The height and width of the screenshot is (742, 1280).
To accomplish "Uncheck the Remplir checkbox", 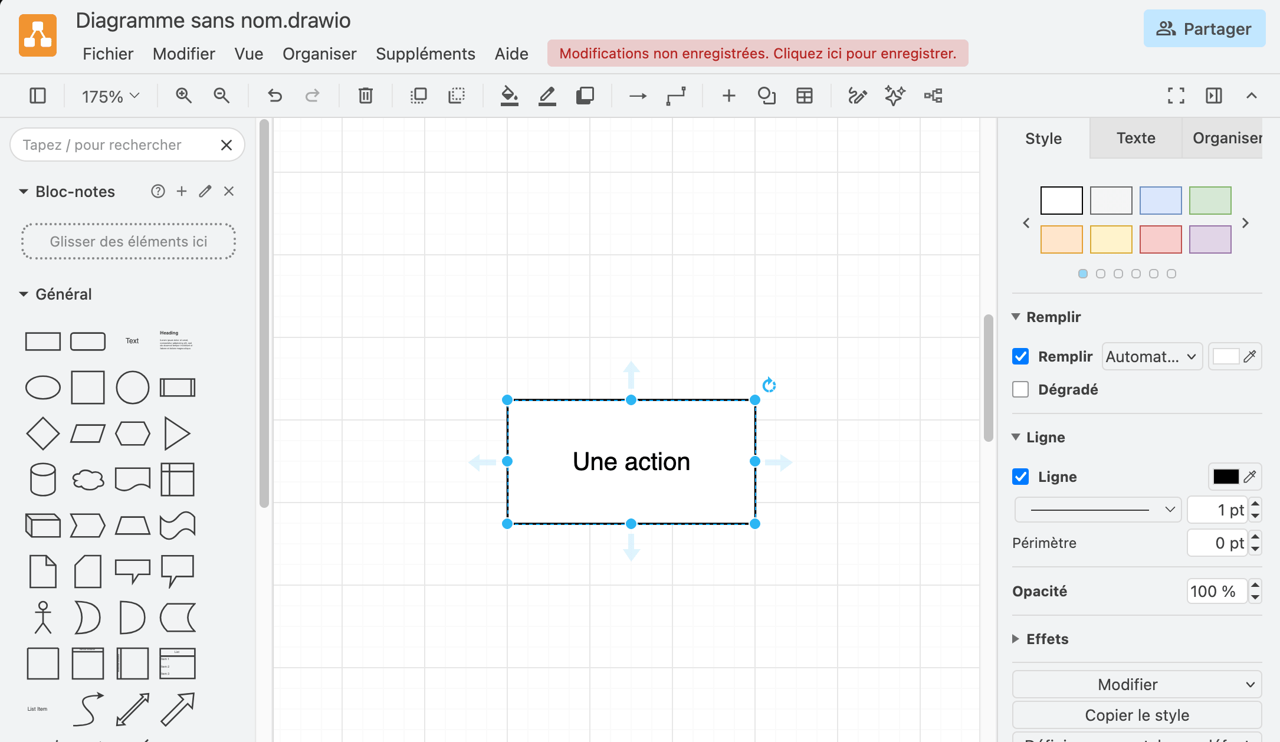I will [1020, 356].
